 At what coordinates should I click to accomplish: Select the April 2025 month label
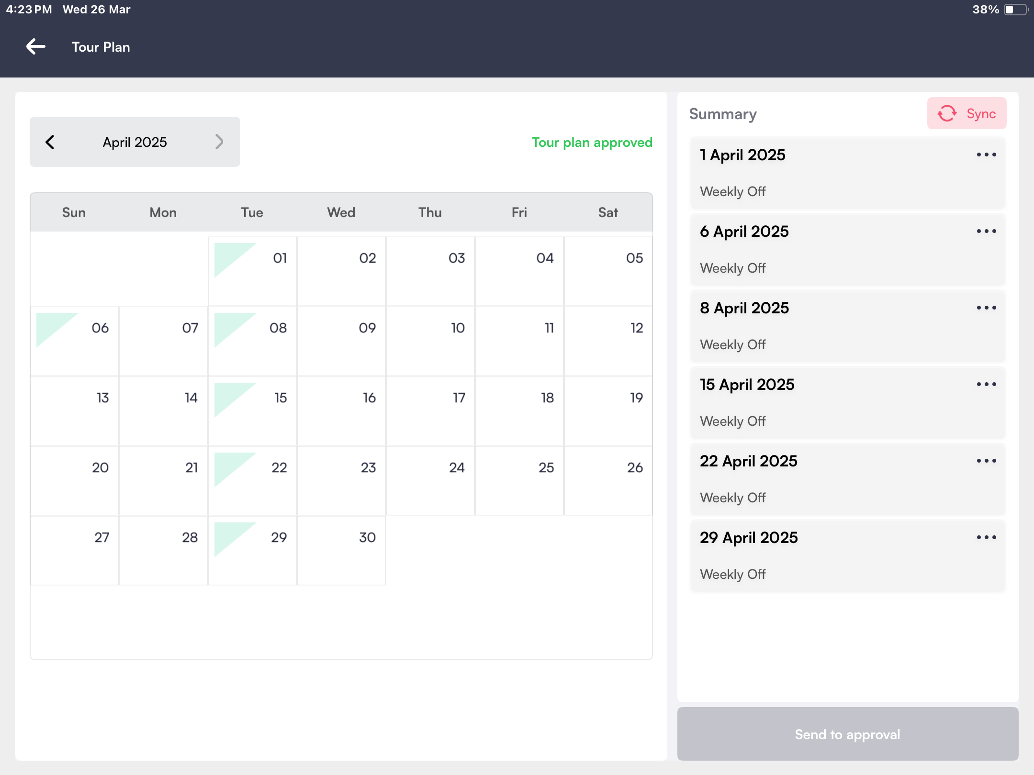tap(135, 142)
